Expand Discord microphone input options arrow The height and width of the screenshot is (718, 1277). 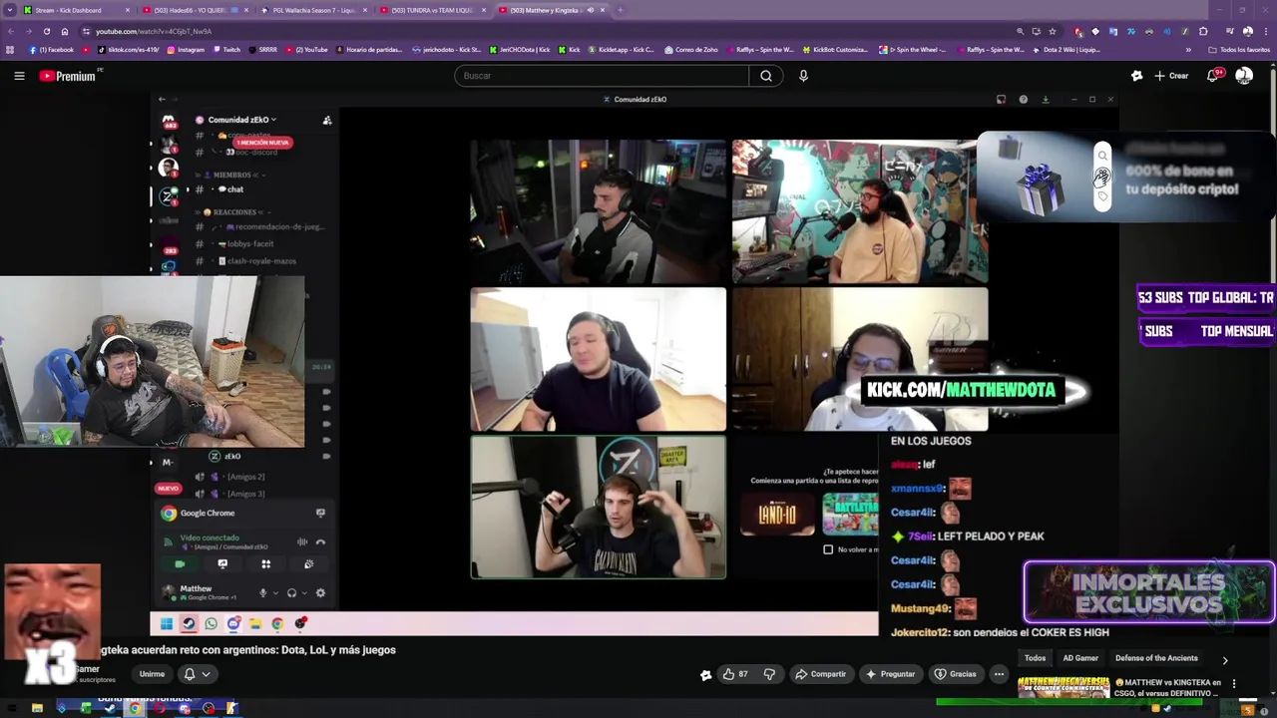click(274, 592)
